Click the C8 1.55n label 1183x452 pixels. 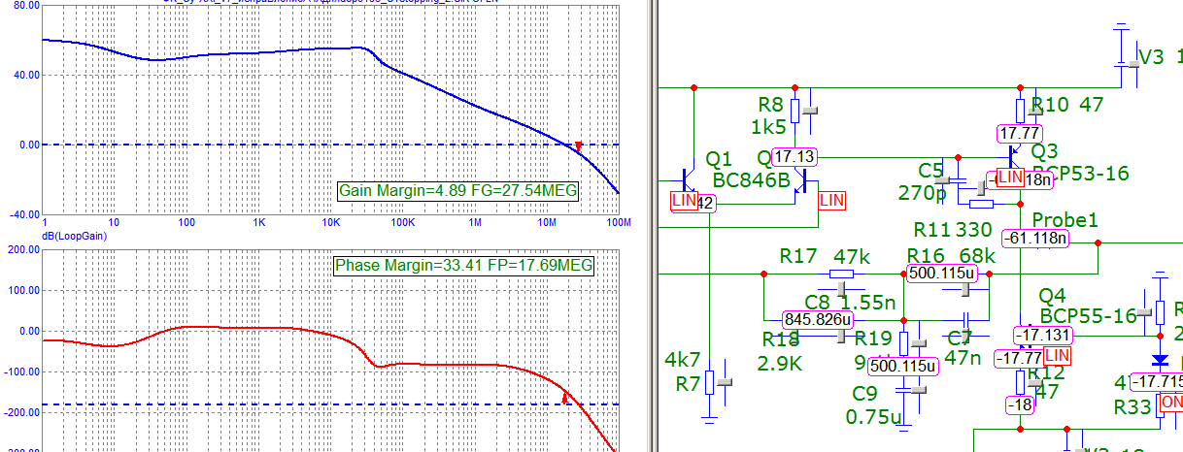coord(848,302)
